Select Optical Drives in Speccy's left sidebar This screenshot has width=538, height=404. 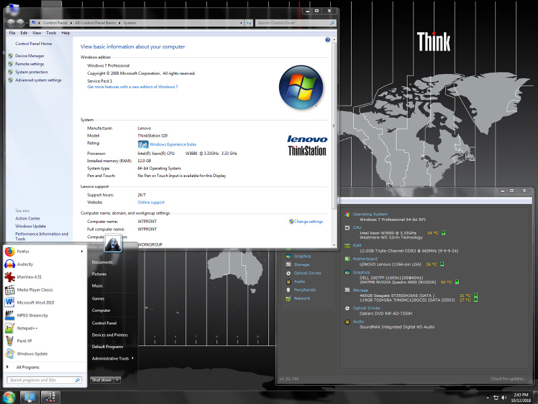pyautogui.click(x=307, y=273)
